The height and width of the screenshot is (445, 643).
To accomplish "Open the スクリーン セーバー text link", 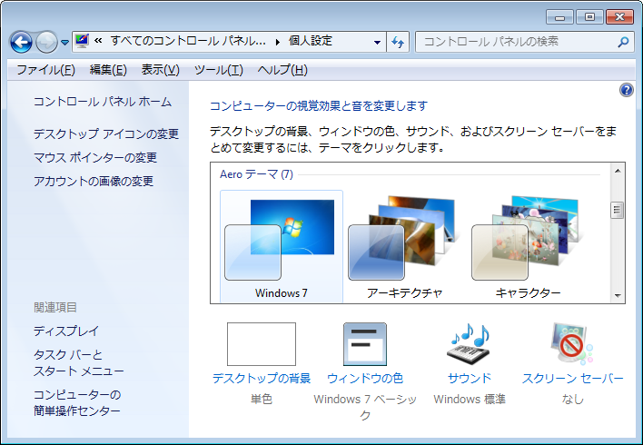I will tap(572, 378).
